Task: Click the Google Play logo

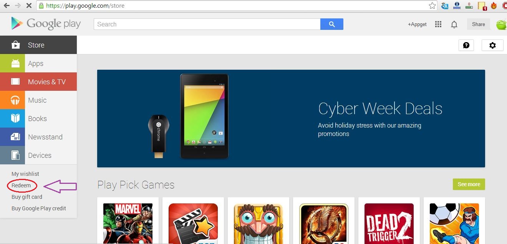Action: pos(46,24)
